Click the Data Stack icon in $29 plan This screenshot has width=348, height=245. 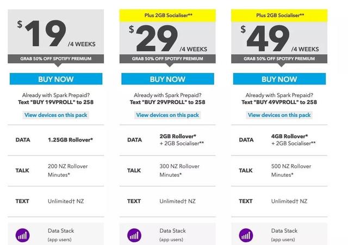click(134, 235)
